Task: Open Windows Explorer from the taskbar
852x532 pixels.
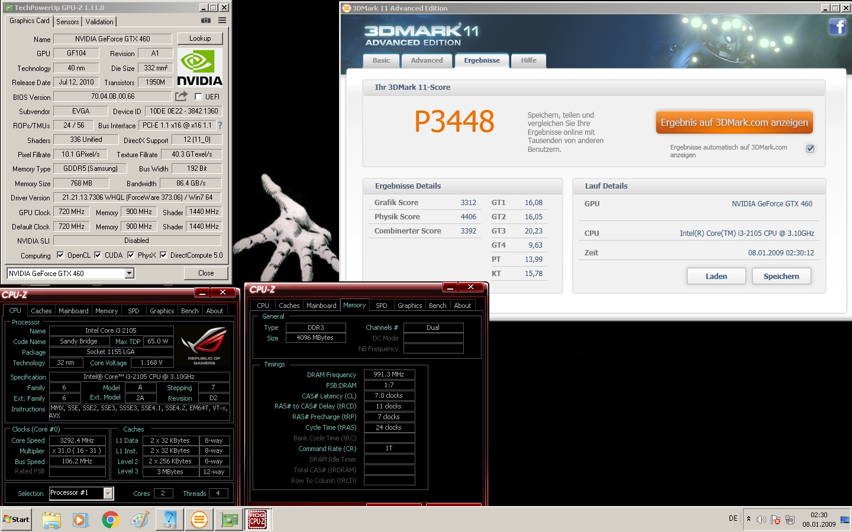Action: point(51,520)
